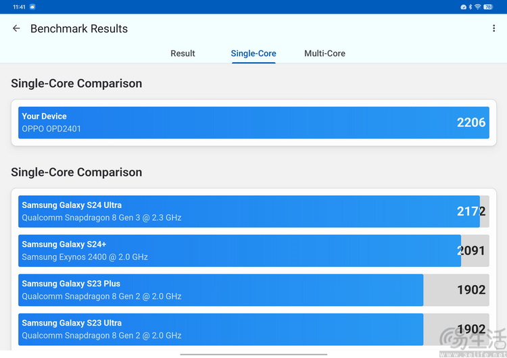The width and height of the screenshot is (507, 358).
Task: Select the Samsung Galaxy S24 Ultra row
Action: 254,211
